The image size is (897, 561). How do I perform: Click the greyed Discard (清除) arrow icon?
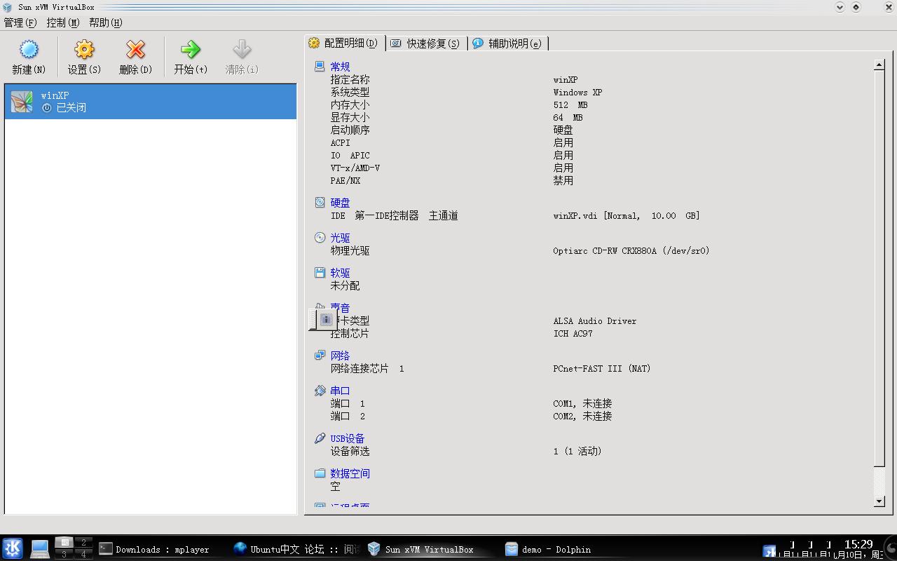(x=242, y=50)
